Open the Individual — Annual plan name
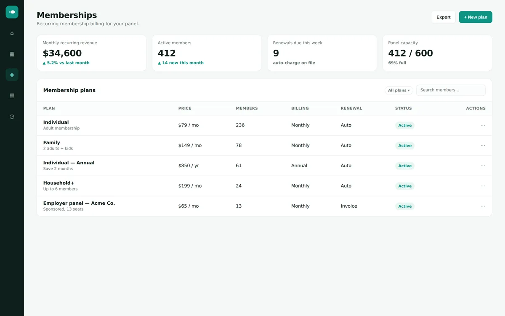Viewport: 505px width, 316px height. coord(69,163)
